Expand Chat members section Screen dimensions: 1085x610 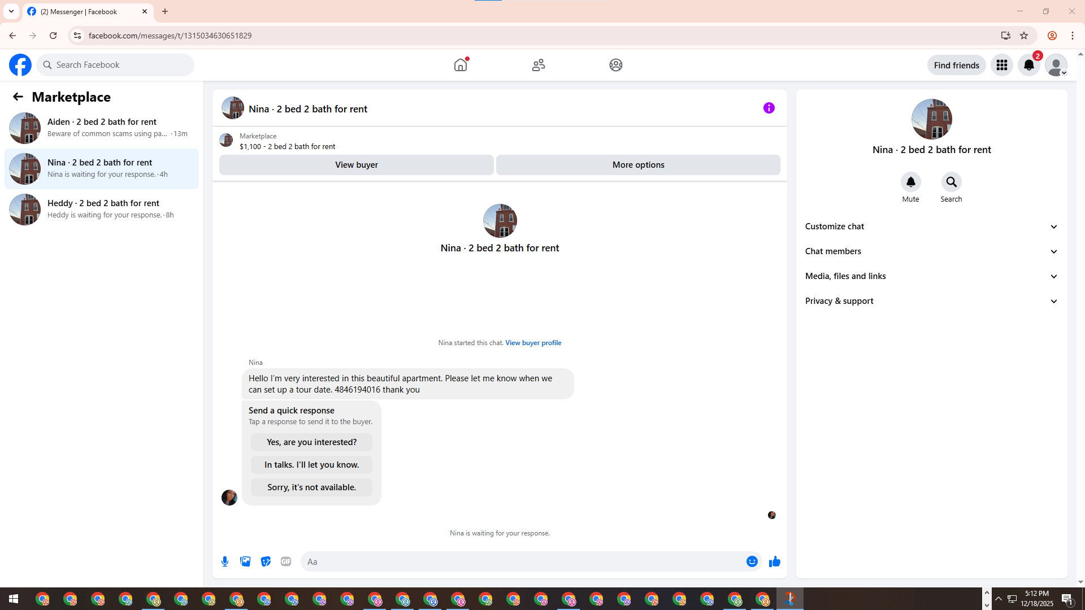click(931, 251)
